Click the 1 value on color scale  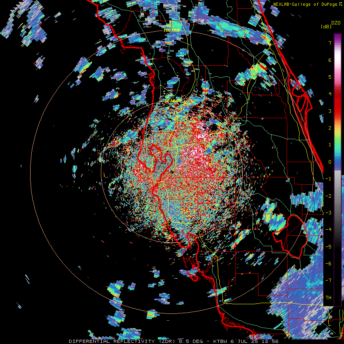click(330, 145)
